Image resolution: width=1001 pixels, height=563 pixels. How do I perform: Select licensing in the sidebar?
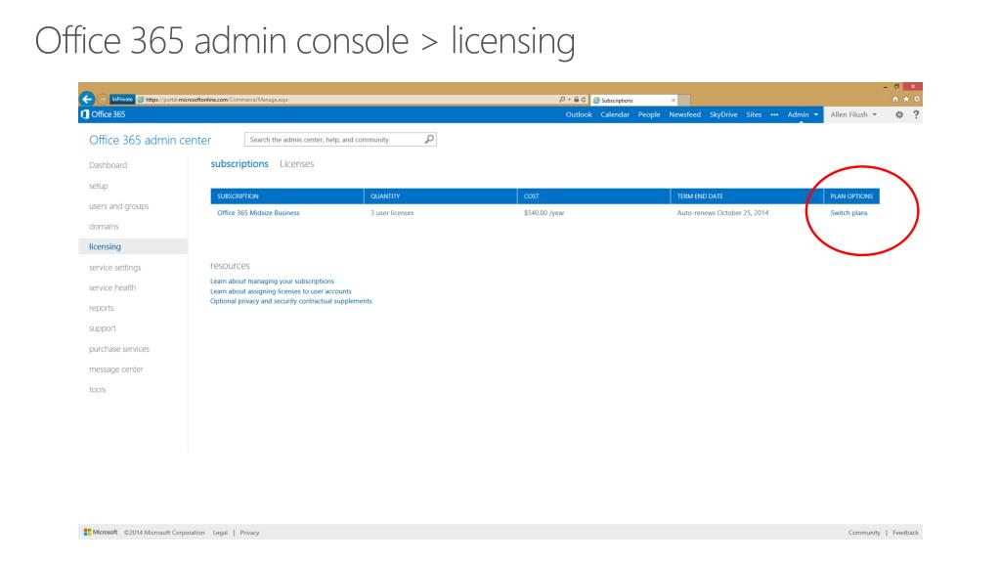coord(133,247)
